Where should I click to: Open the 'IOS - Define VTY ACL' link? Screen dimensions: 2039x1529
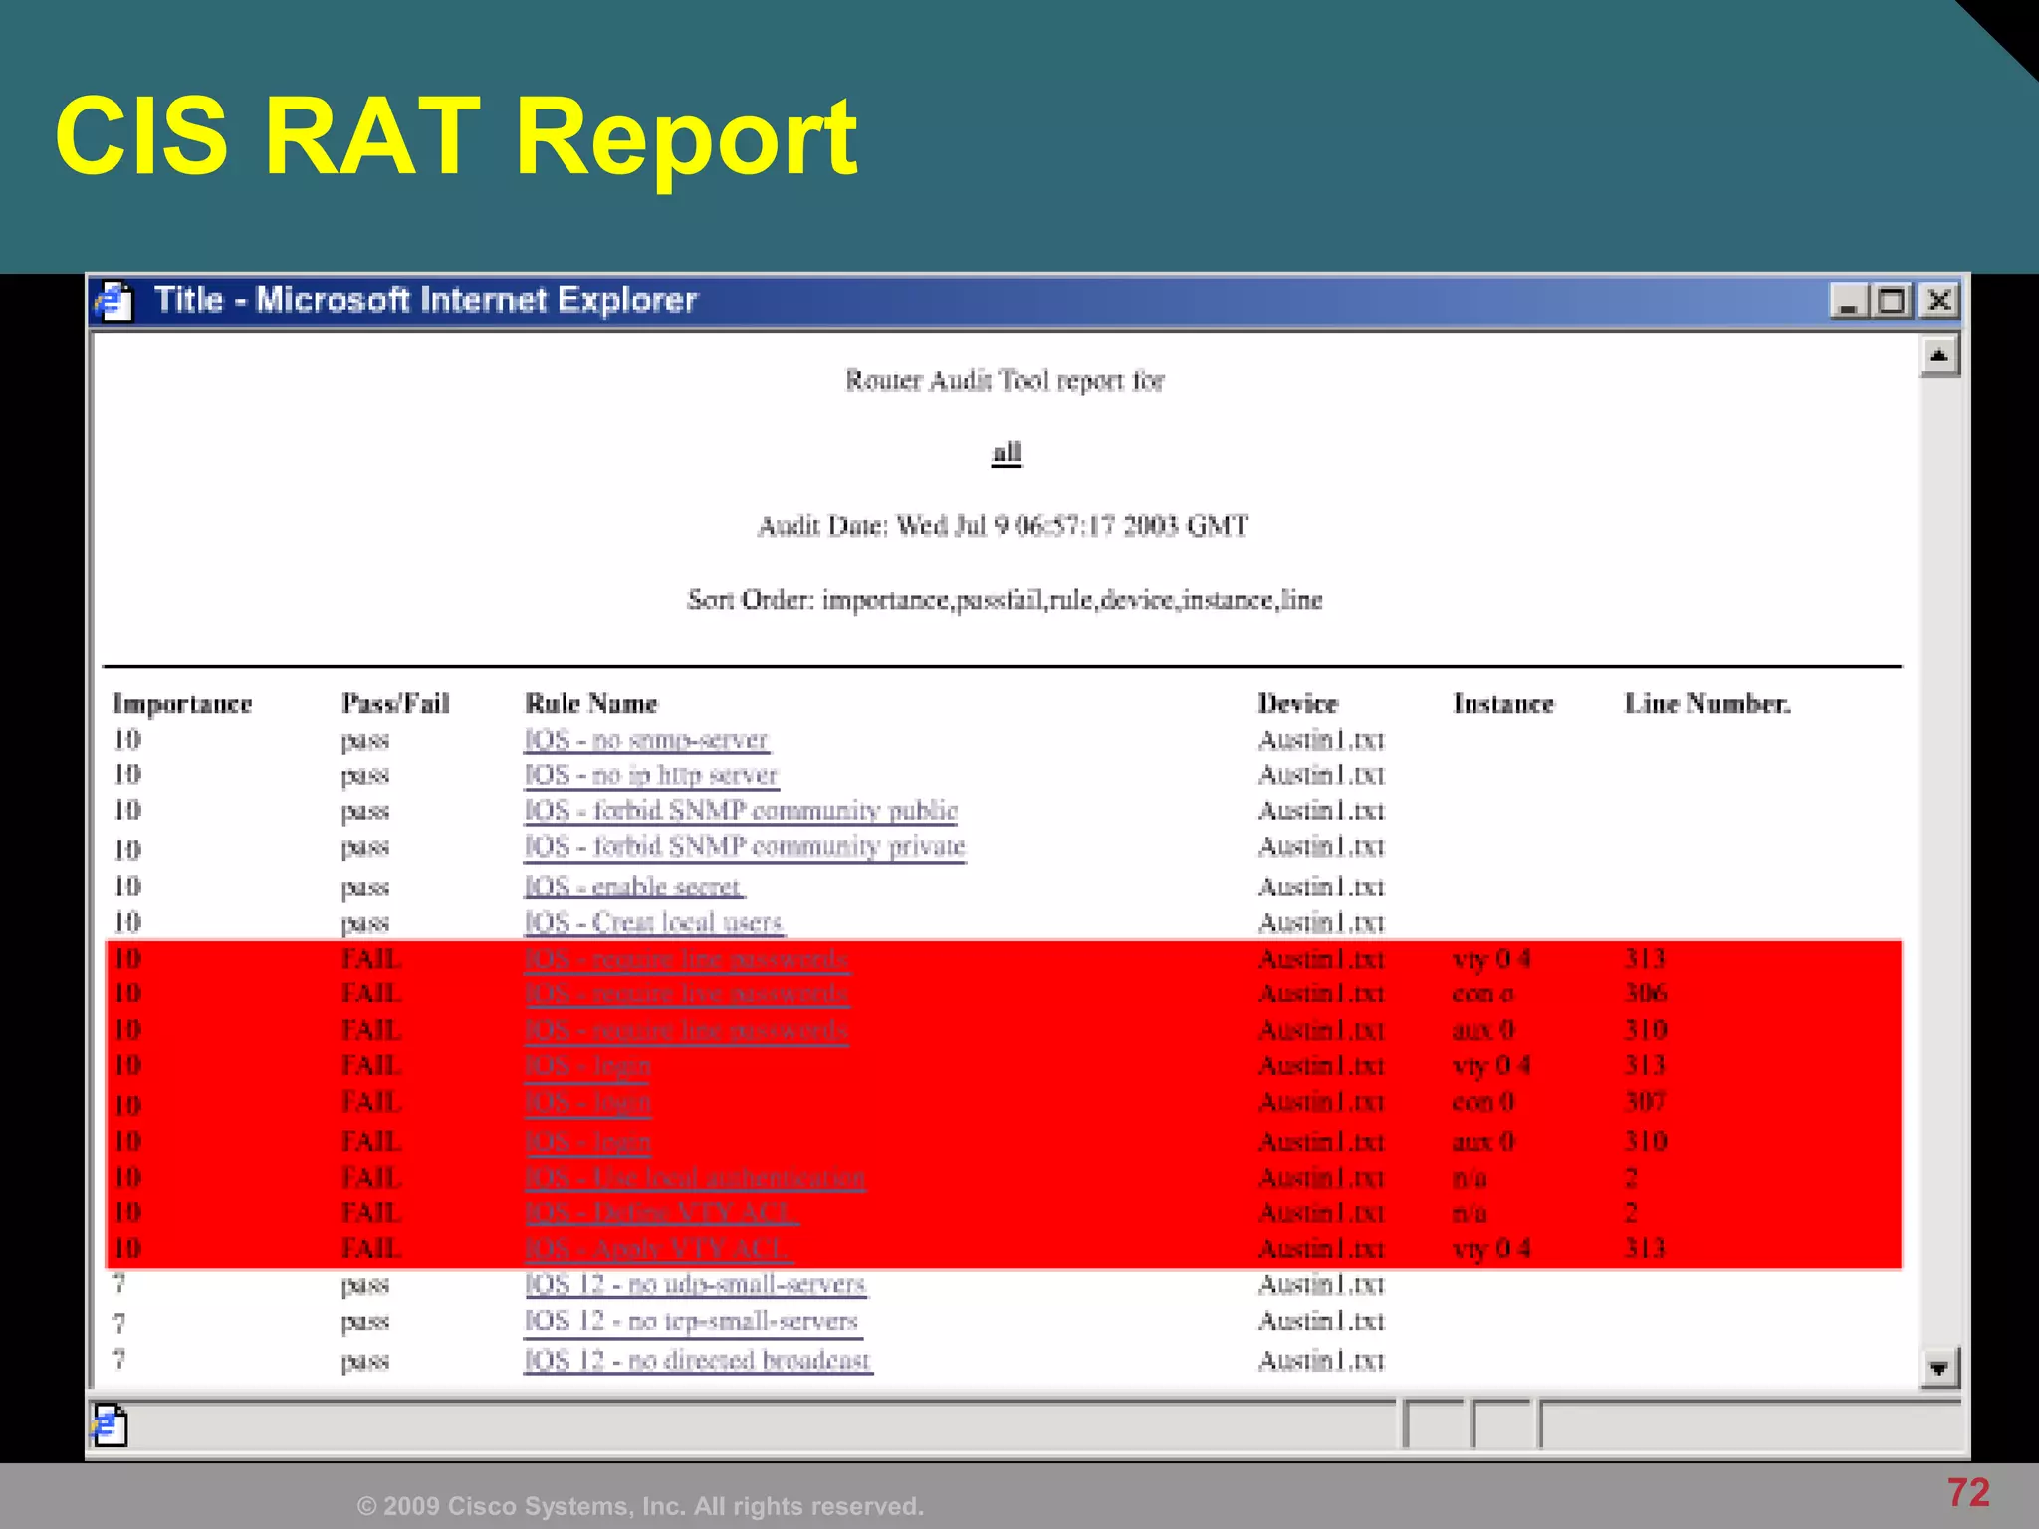pyautogui.click(x=661, y=1213)
